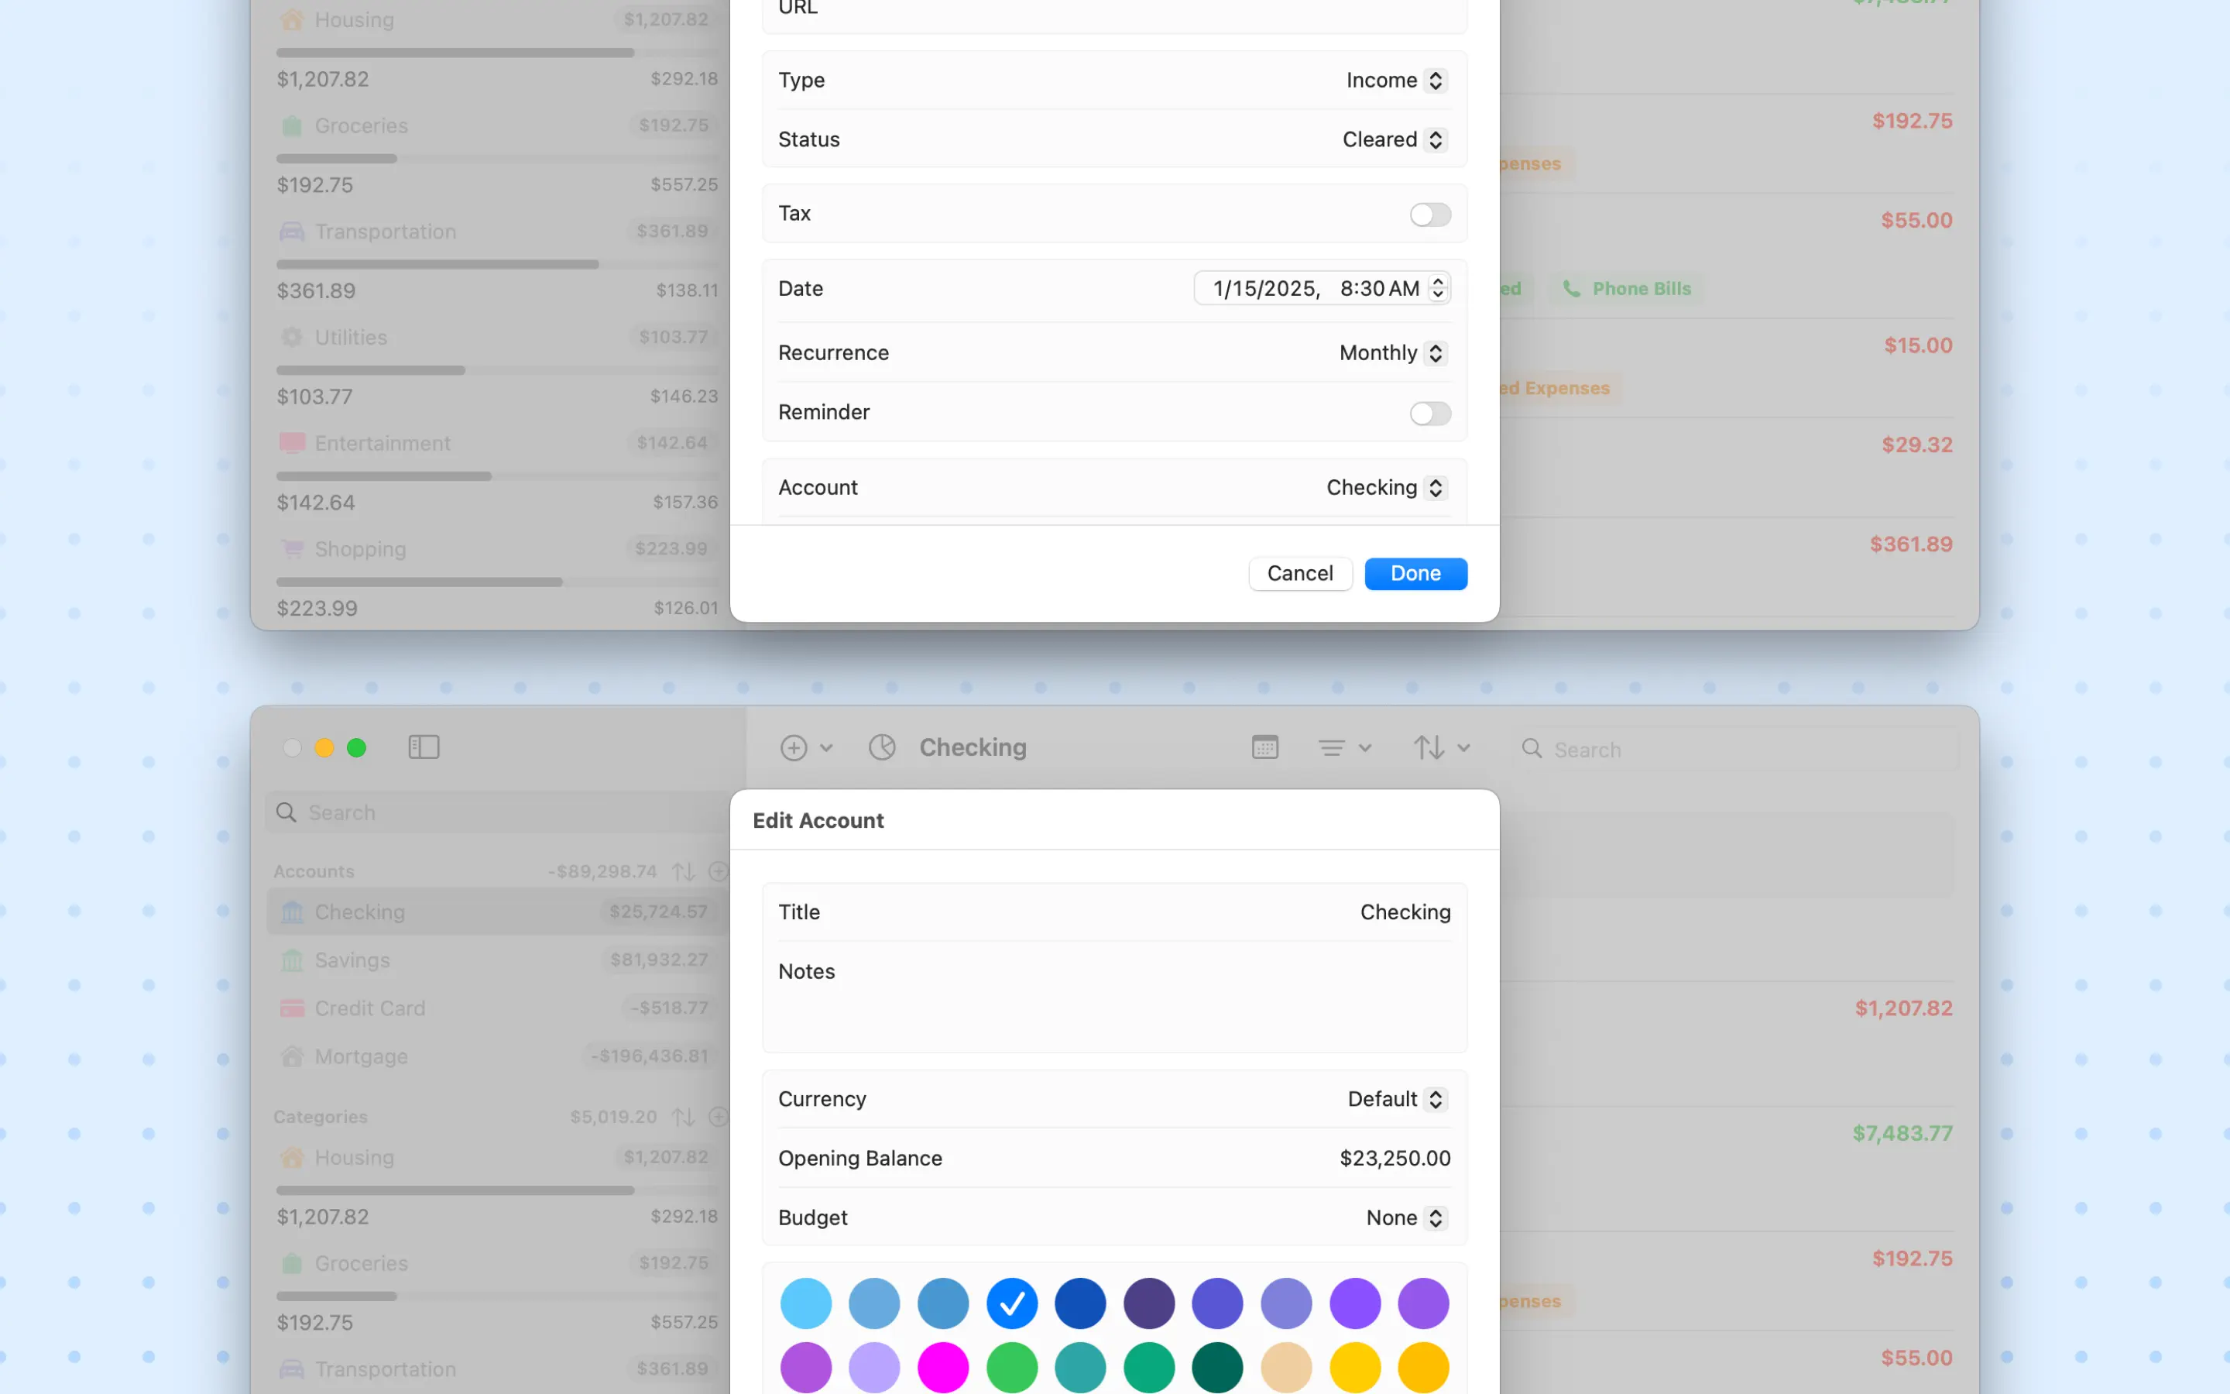Open the pie chart reports icon
Image resolution: width=2230 pixels, height=1394 pixels.
[x=882, y=747]
